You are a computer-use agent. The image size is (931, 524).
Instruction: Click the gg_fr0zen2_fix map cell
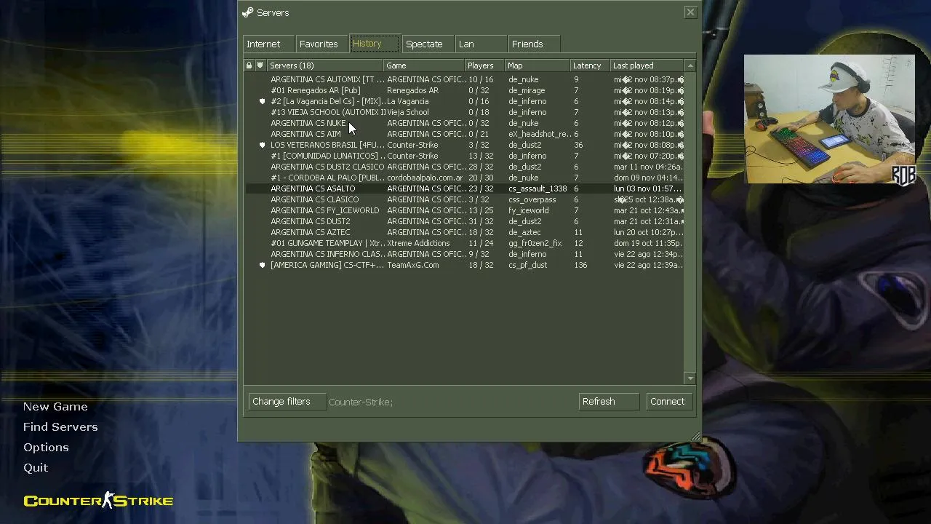click(535, 243)
